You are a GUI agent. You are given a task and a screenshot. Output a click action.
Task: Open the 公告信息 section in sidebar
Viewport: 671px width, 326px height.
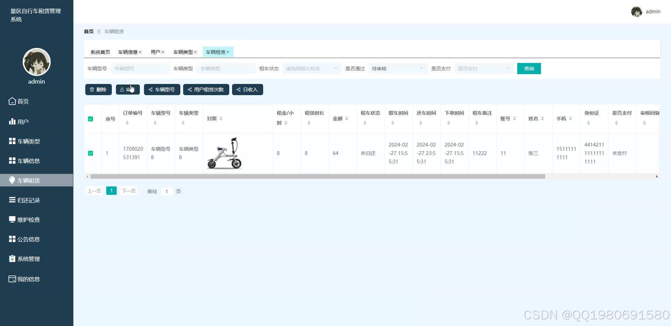[x=29, y=239]
